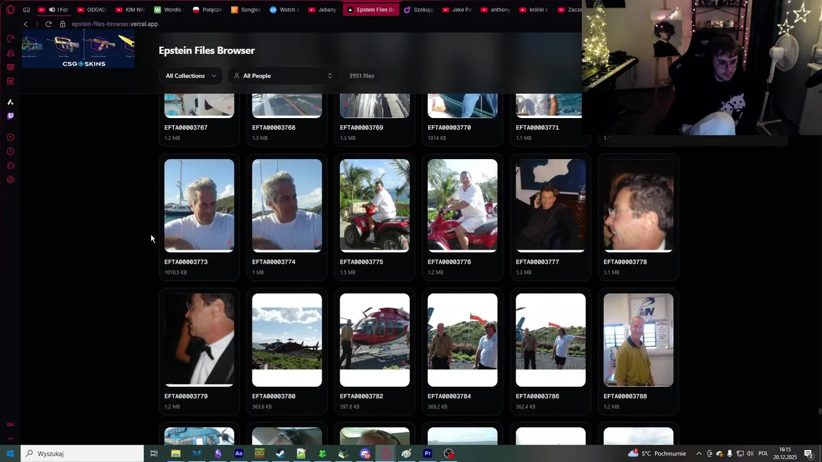Image resolution: width=822 pixels, height=462 pixels.
Task: Open Task View on the taskbar
Action: (154, 454)
